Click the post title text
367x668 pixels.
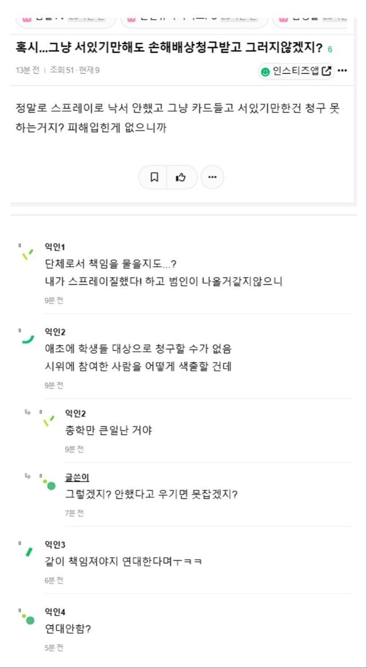coord(169,48)
